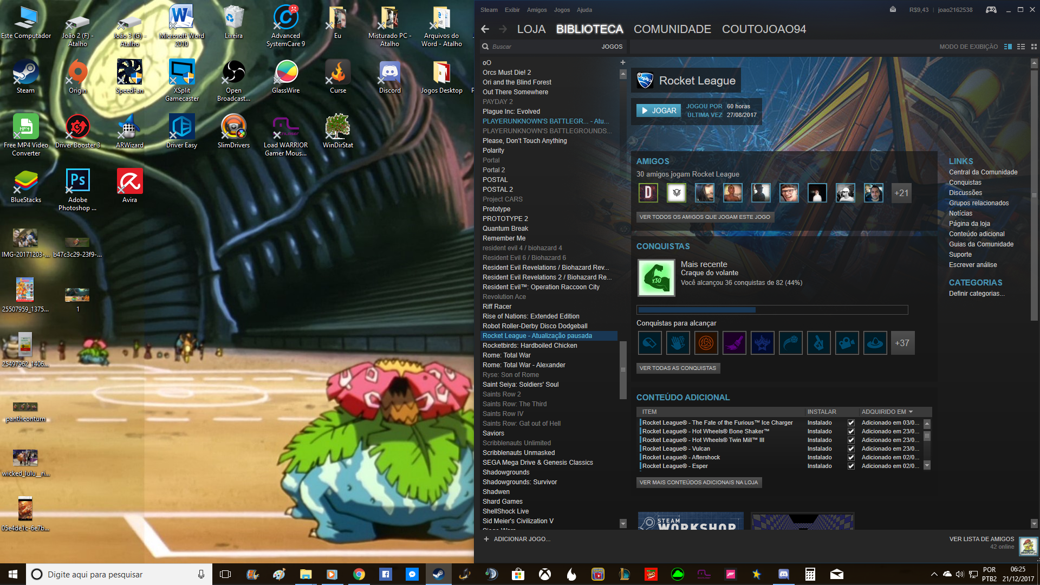Screen dimensions: 1040x585
Task: Click VER TODAS AS CONQUISTAS button
Action: (x=678, y=368)
